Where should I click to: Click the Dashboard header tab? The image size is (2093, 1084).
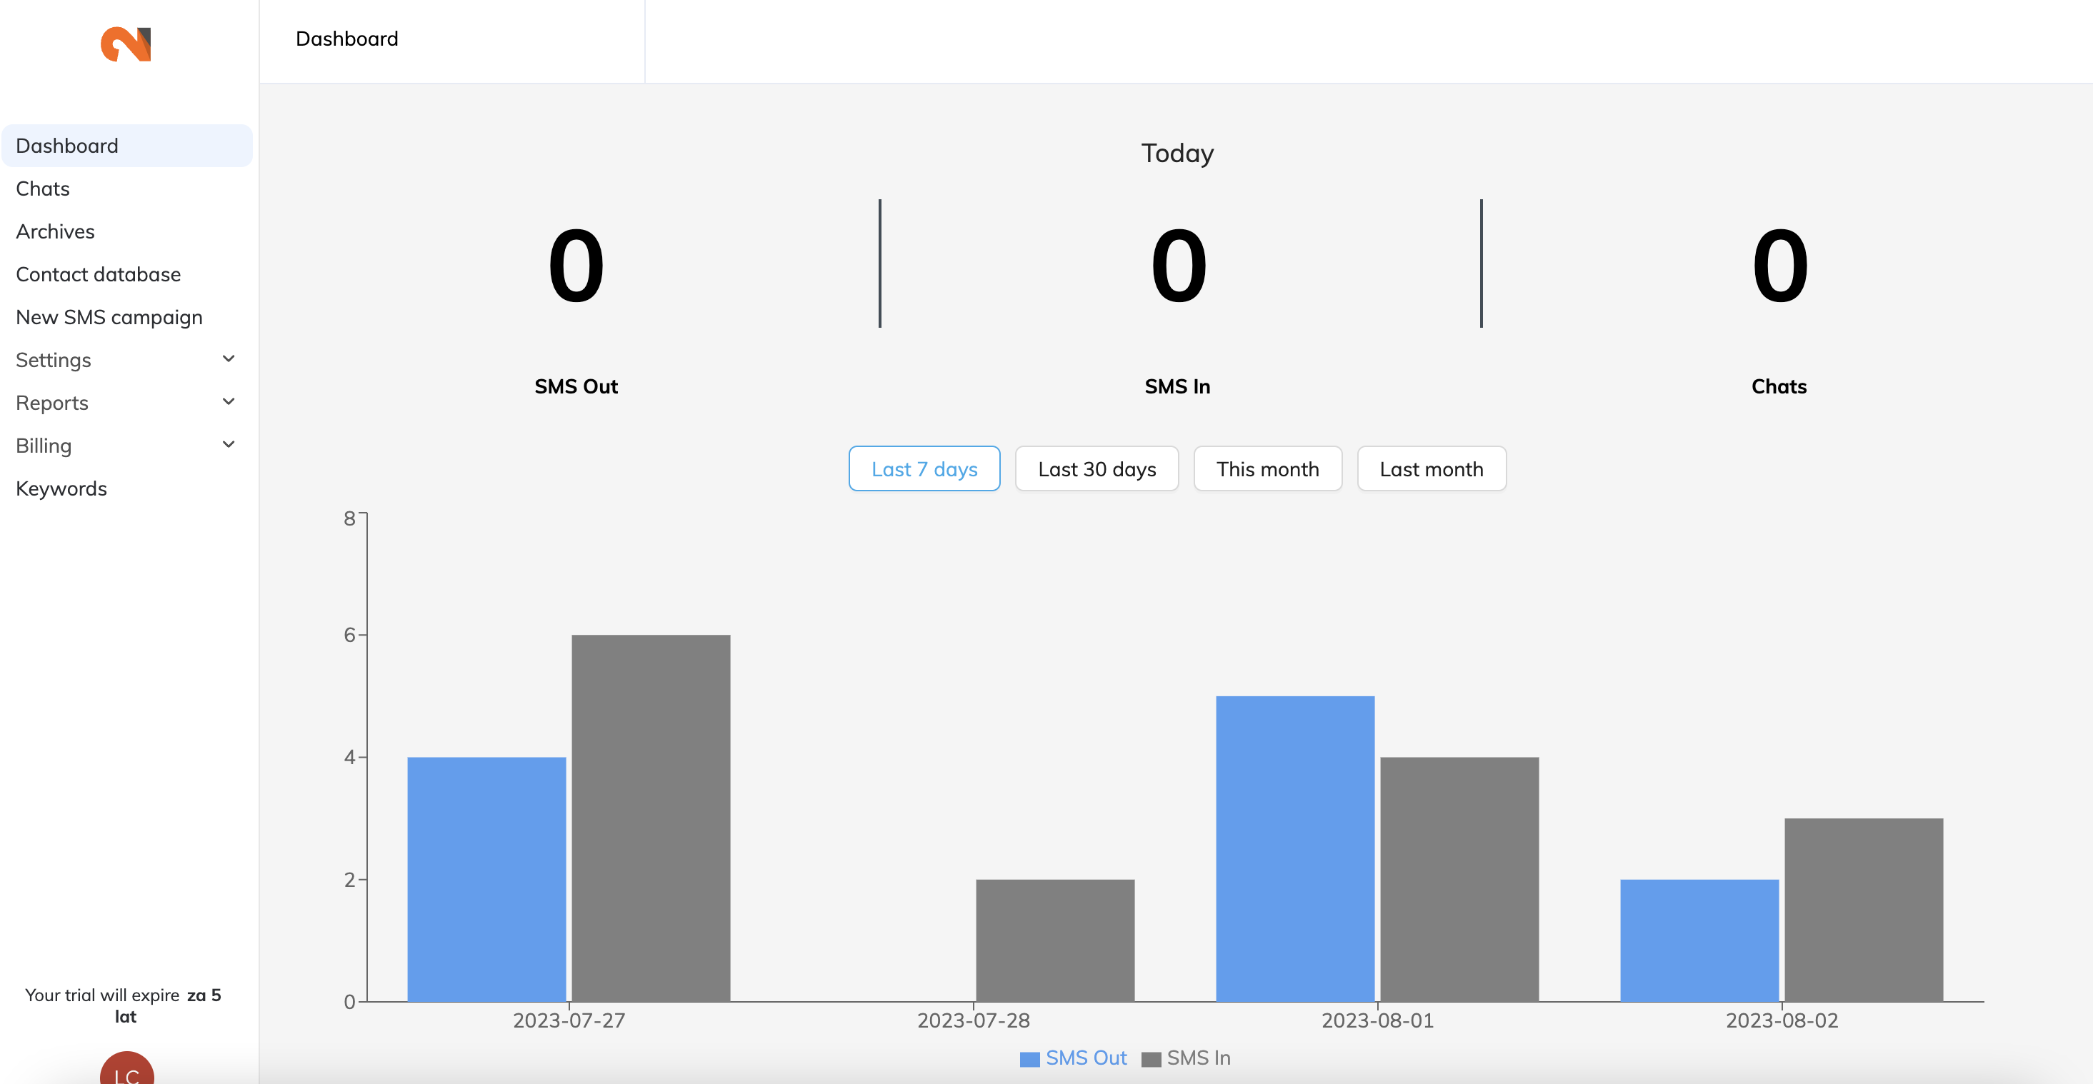click(x=347, y=39)
